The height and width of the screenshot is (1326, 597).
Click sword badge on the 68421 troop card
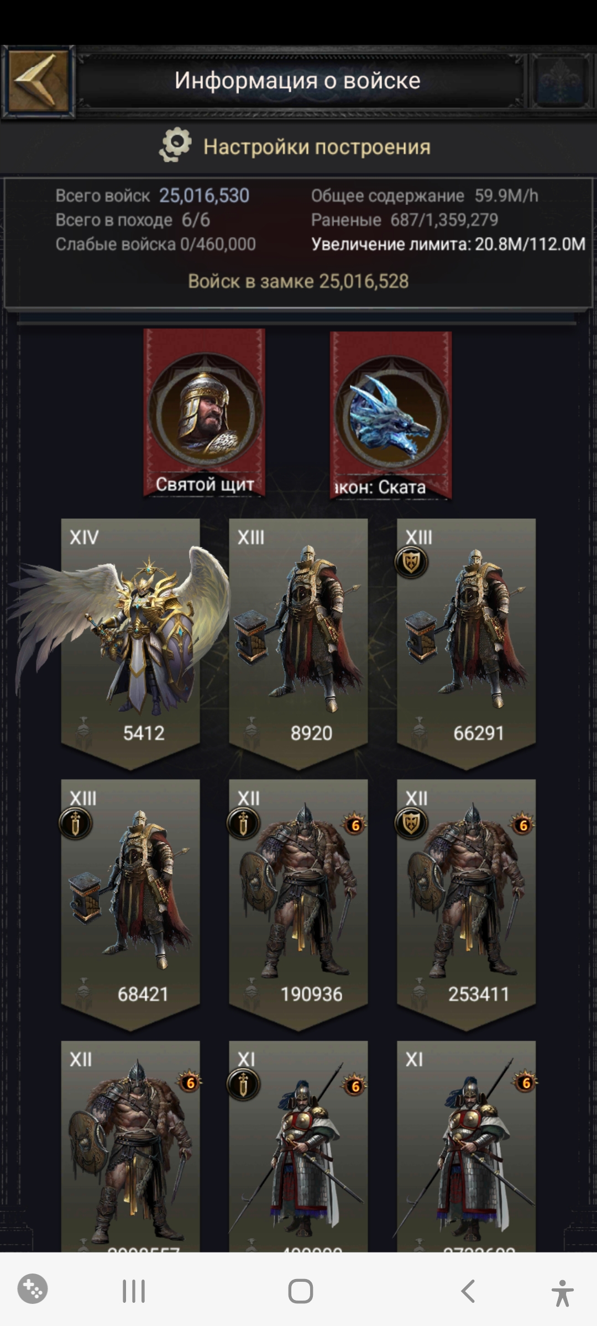75,824
